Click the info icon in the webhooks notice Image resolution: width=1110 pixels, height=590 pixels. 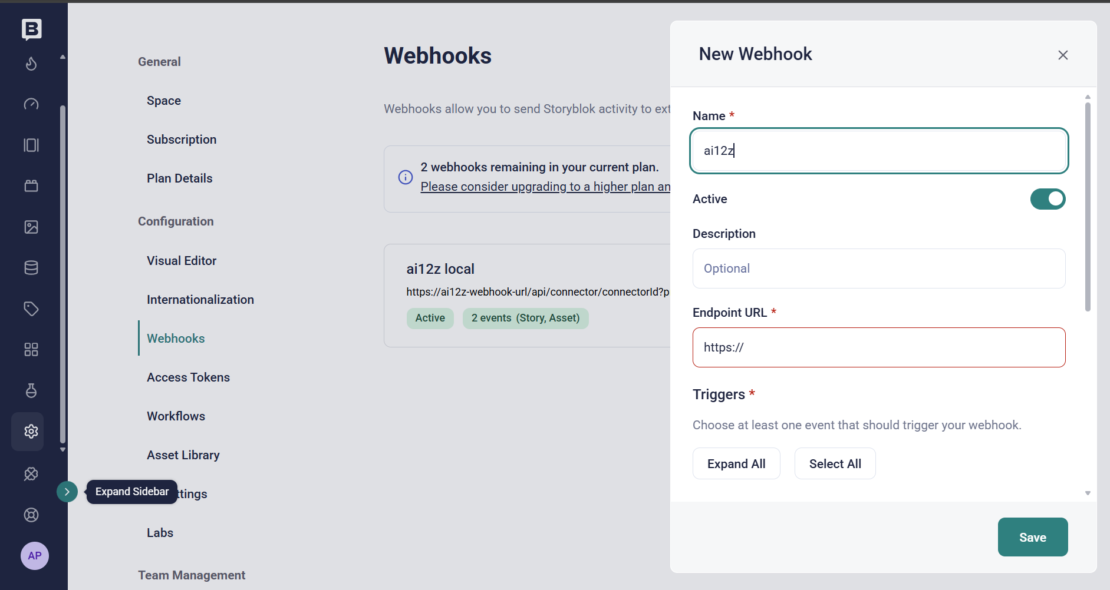tap(406, 177)
